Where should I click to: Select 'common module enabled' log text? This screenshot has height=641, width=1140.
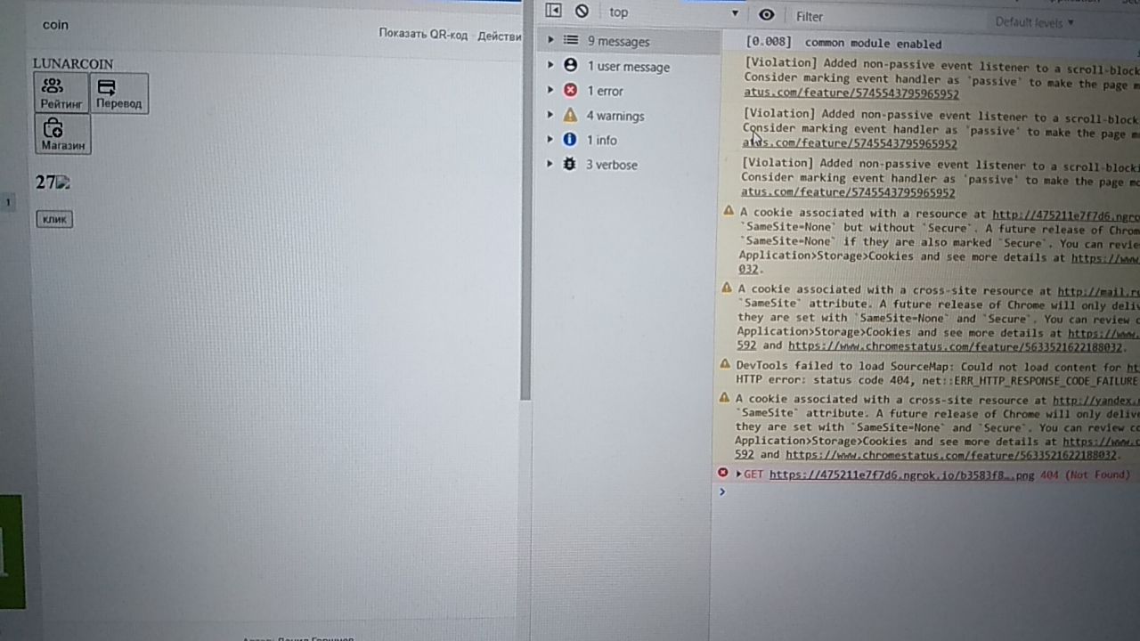tap(873, 44)
